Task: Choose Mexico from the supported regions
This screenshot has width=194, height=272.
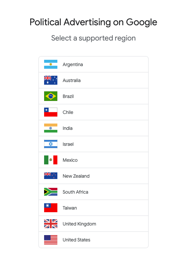Action: pyautogui.click(x=94, y=160)
